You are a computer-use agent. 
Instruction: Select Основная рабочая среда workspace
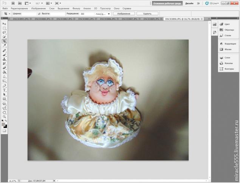[x=167, y=3]
